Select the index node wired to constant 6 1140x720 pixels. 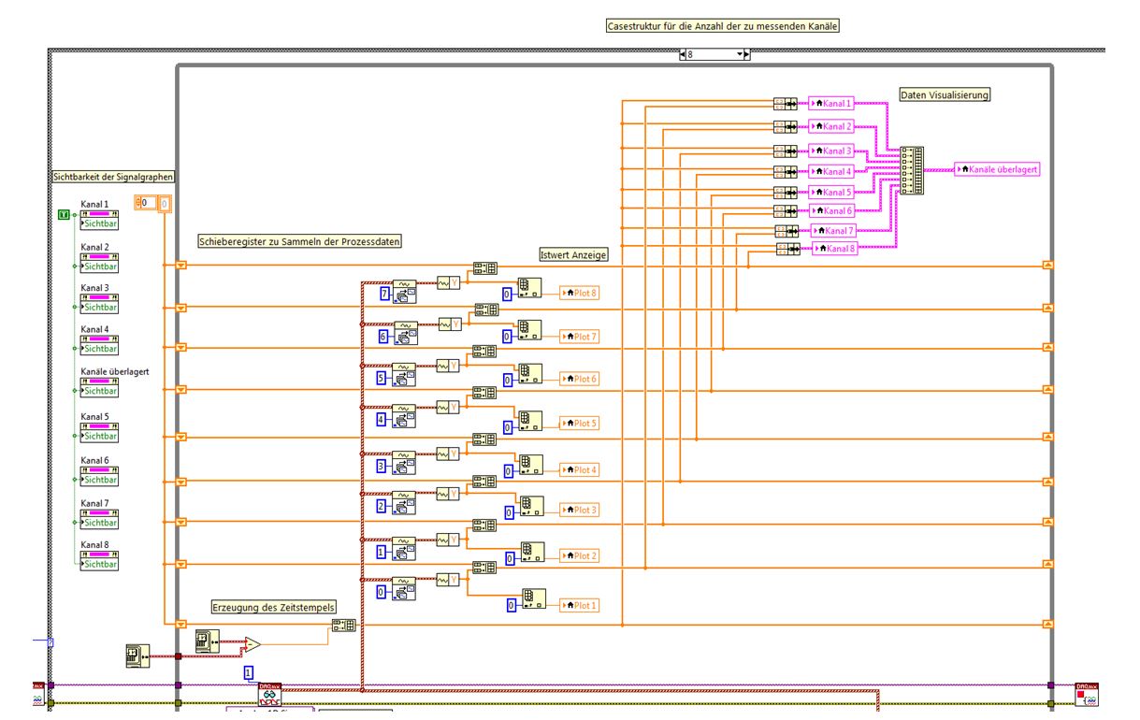pyautogui.click(x=405, y=333)
